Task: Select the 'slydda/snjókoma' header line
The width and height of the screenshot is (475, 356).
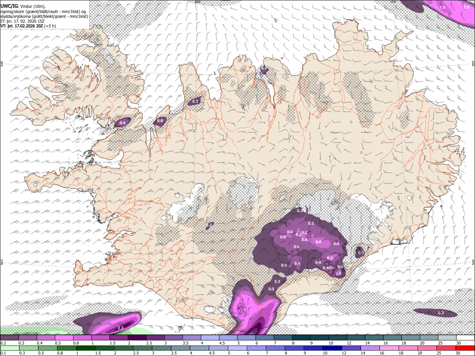Action: pyautogui.click(x=45, y=16)
